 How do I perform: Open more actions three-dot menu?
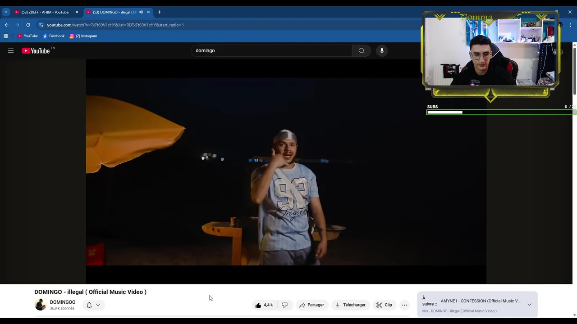tap(404, 305)
